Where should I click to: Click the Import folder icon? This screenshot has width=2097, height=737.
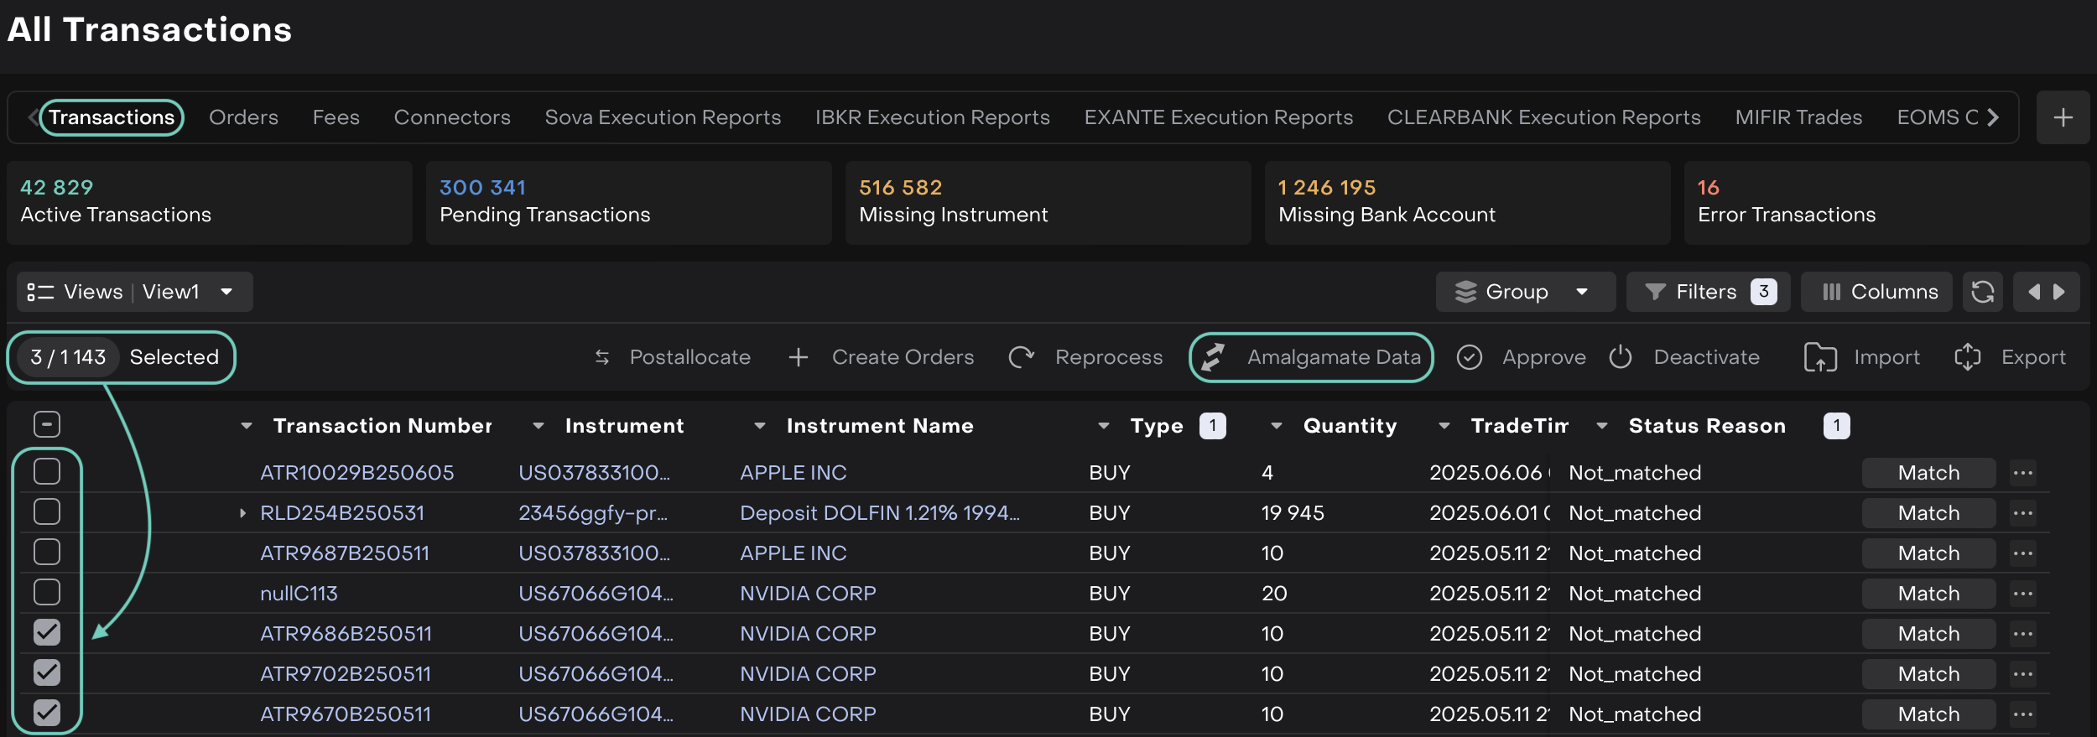[x=1819, y=357]
